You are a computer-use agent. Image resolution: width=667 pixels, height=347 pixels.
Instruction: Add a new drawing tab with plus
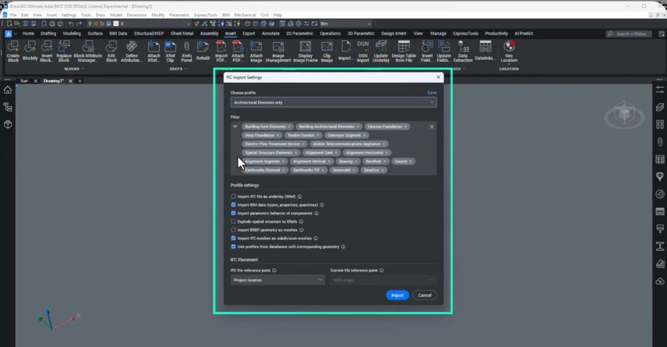point(79,81)
